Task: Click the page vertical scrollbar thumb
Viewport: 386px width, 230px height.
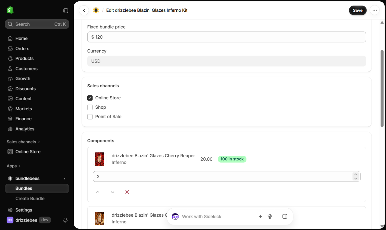Action: point(382,88)
